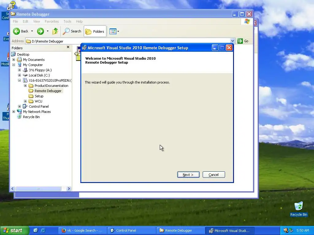This screenshot has width=314, height=235.
Task: Collapse the My Computer tree node
Action: tap(13, 65)
